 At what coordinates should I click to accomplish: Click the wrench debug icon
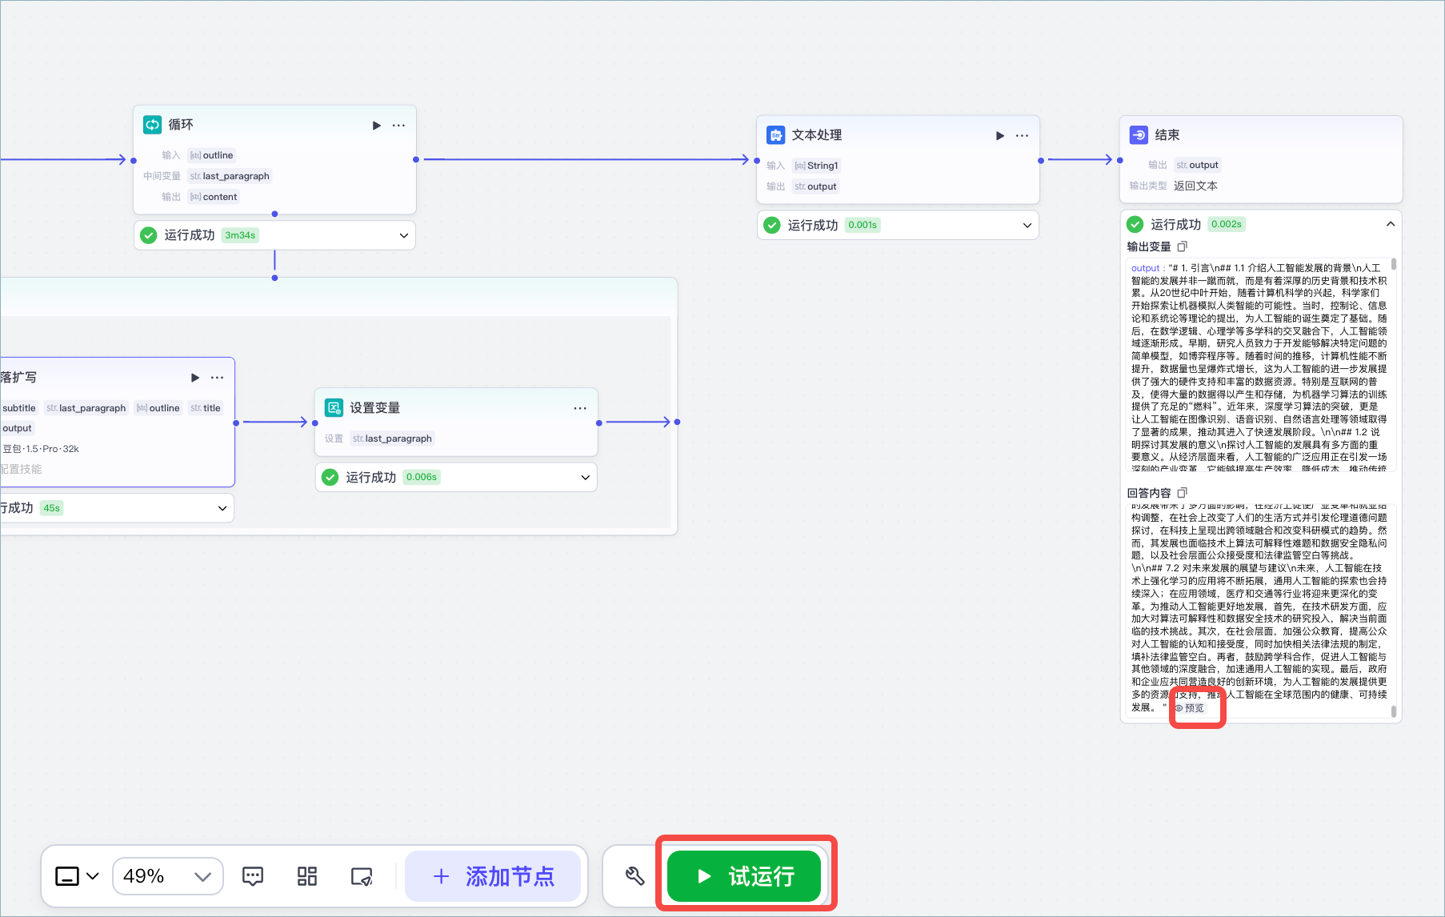click(634, 876)
